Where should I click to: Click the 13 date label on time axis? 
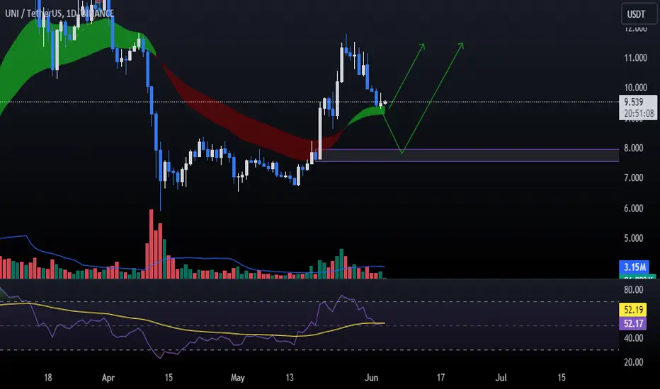290,378
